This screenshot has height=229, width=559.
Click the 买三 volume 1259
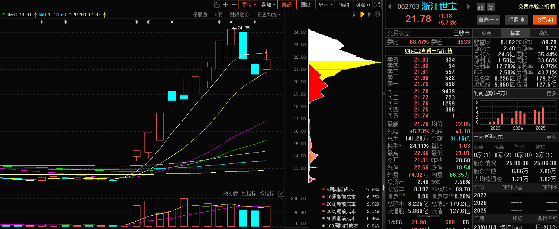coord(448,103)
